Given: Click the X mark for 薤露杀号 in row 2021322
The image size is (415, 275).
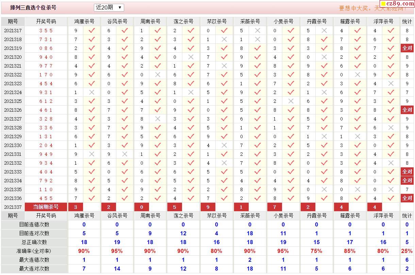Looking at the screenshot, I should [x=358, y=75].
